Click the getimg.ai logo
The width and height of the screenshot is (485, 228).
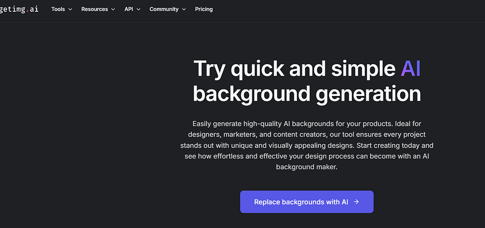coord(19,9)
